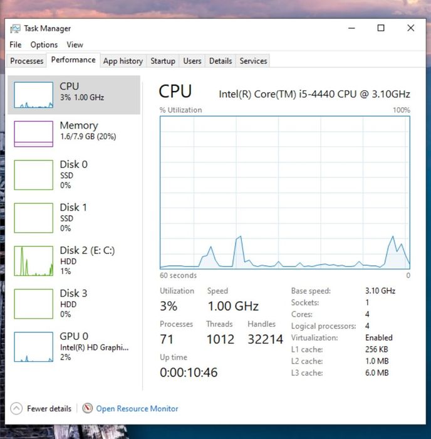
Task: Select the GPU 0 mini graph thumbnail
Action: click(34, 347)
